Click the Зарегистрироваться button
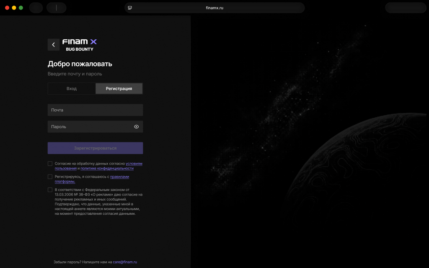The image size is (429, 268). [x=95, y=148]
